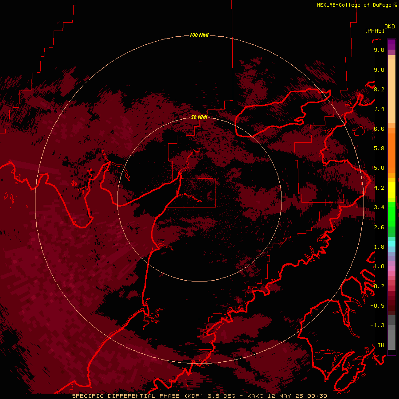Click the -1.3 legend value

pyautogui.click(x=377, y=325)
